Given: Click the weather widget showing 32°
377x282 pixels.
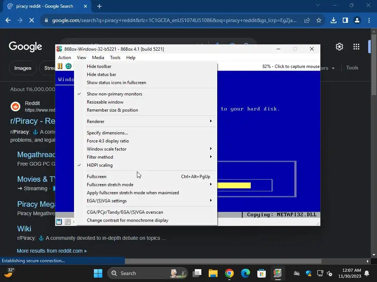Looking at the screenshot, I should (9, 273).
